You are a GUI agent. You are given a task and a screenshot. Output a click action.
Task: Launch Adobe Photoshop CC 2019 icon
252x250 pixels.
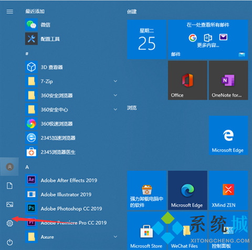click(31, 209)
